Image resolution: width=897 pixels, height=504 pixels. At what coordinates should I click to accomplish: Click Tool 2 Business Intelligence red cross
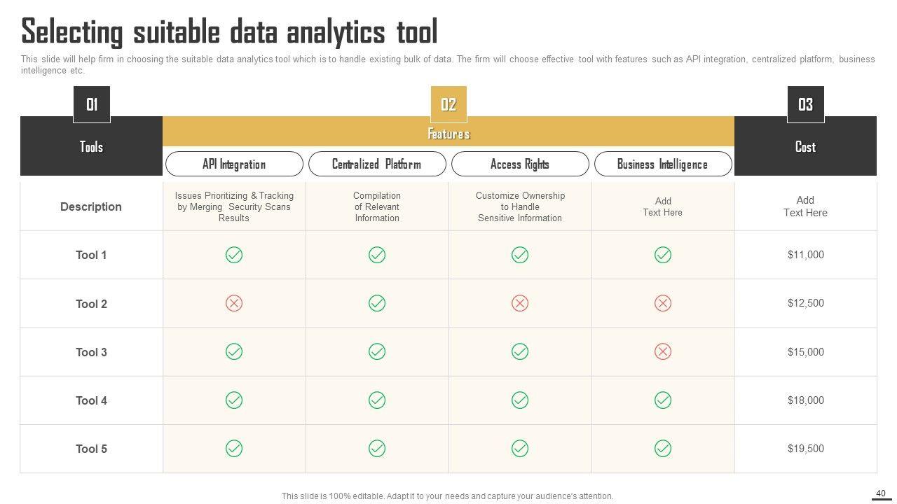(663, 303)
